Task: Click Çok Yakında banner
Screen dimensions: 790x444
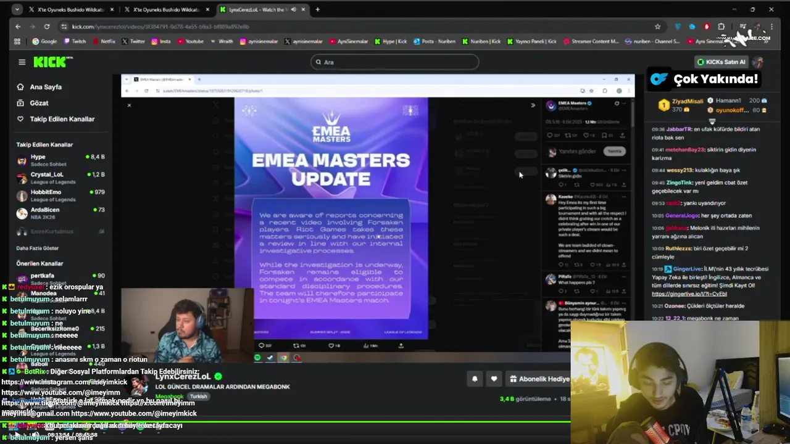Action: 703,79
